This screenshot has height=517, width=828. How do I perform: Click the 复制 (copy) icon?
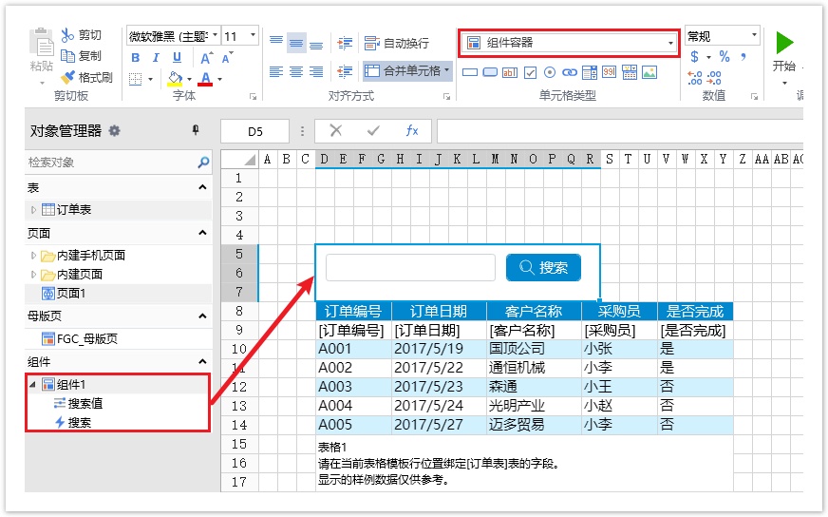[67, 55]
